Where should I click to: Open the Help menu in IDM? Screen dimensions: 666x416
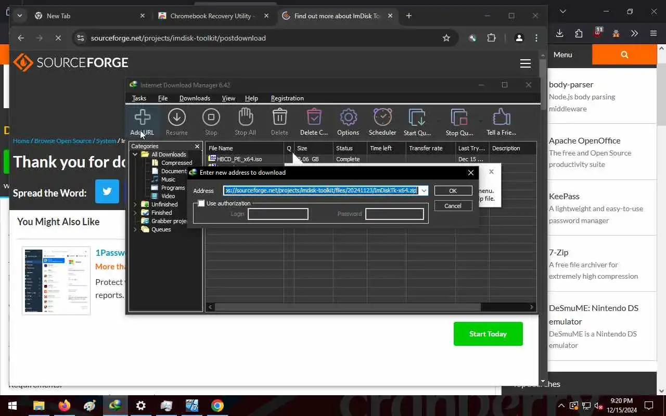point(251,98)
